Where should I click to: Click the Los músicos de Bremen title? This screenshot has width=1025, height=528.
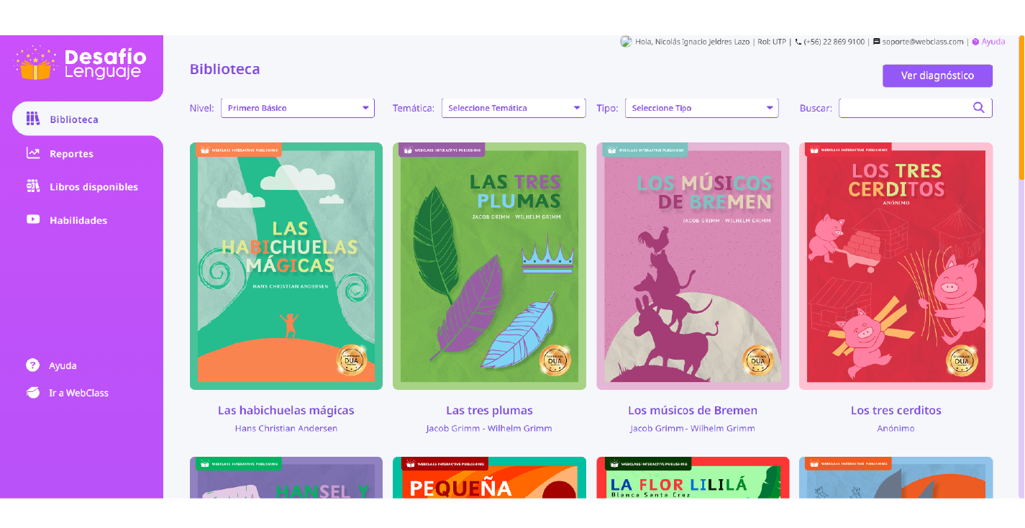(693, 410)
